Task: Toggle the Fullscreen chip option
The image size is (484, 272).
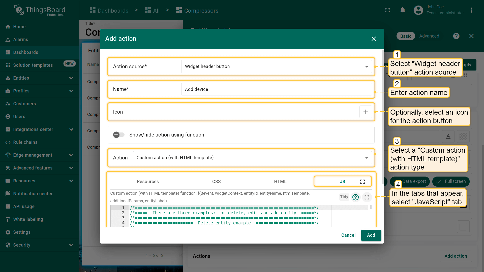Action: click(451, 181)
